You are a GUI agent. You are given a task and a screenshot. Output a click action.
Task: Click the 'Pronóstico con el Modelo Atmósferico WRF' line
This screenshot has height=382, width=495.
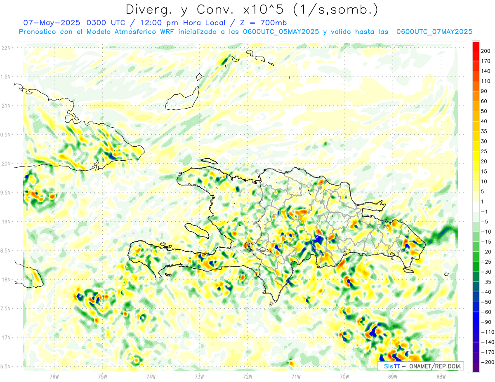point(97,32)
